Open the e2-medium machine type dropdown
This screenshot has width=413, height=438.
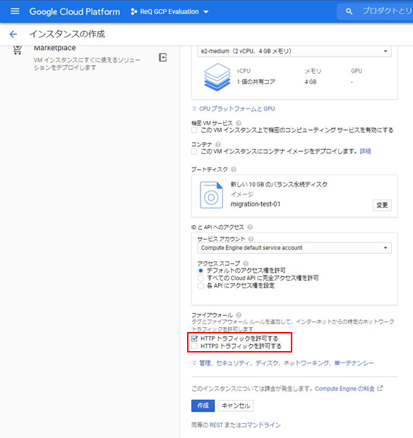294,51
